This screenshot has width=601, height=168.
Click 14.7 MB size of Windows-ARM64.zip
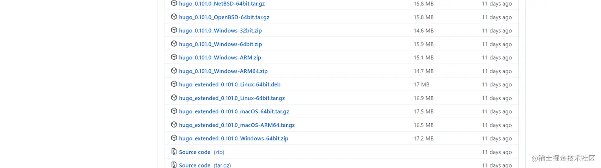coord(423,71)
